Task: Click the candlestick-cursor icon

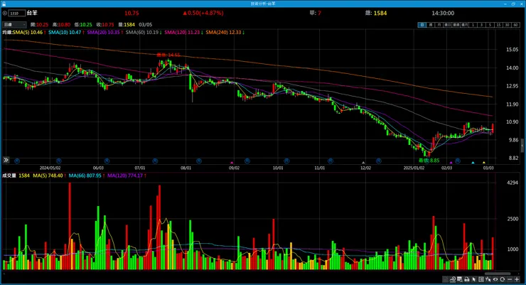Action: pos(488,279)
